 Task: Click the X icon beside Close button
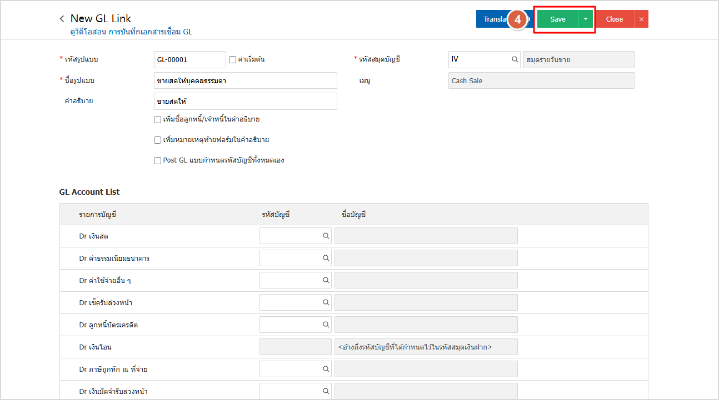pos(641,19)
